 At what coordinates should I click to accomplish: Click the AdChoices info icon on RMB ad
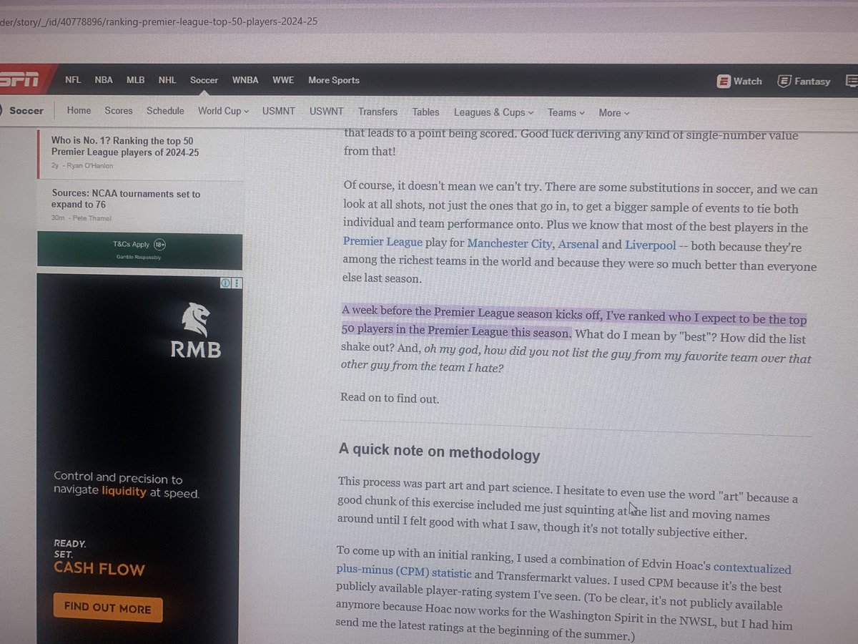(225, 283)
